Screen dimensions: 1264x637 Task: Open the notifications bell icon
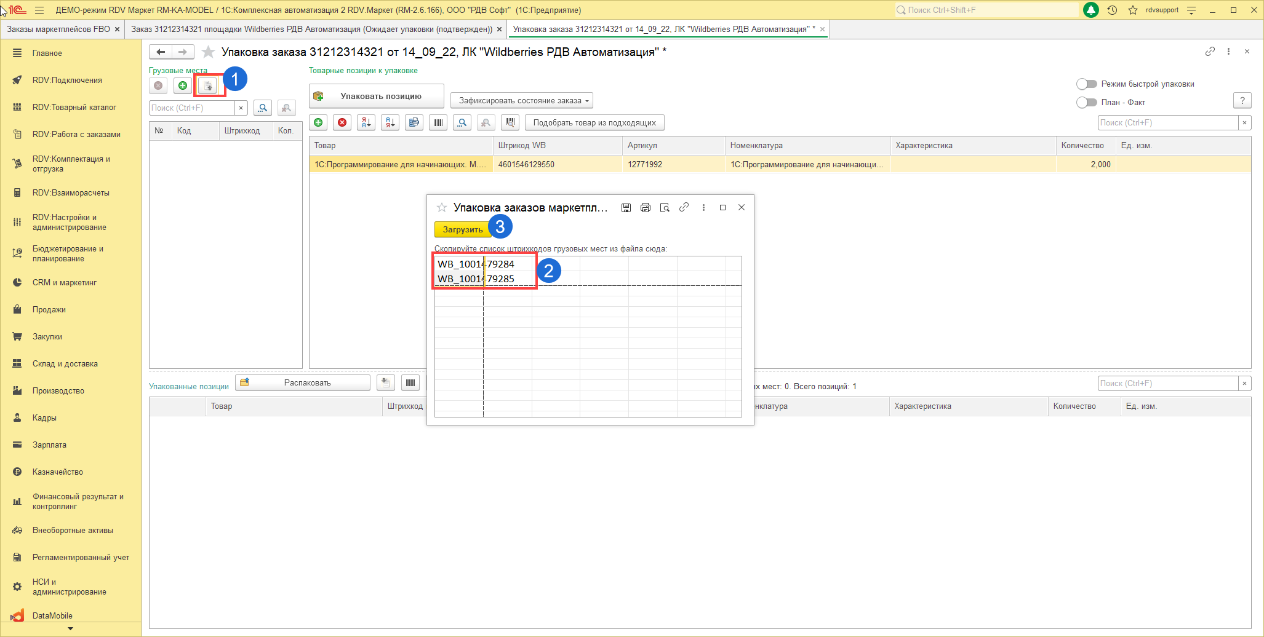(1090, 10)
